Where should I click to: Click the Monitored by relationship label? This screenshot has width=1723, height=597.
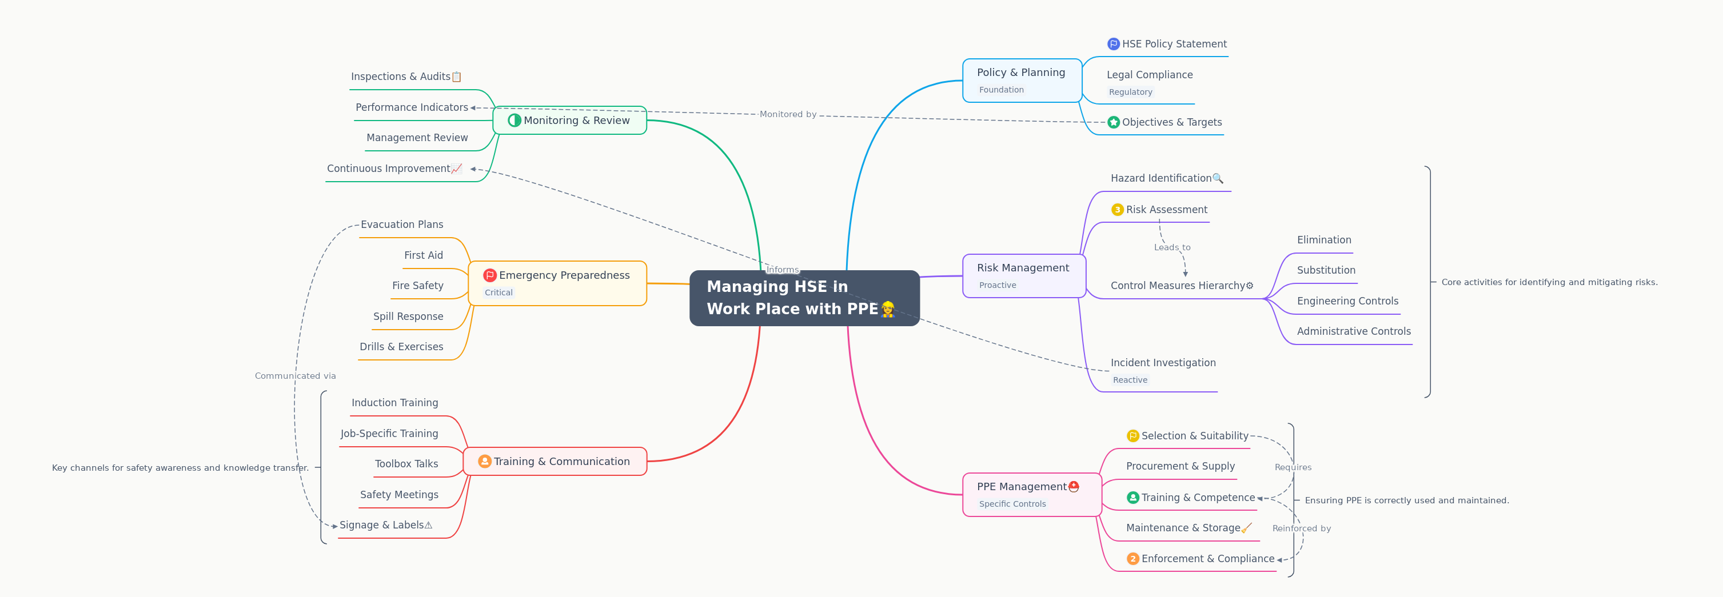787,114
